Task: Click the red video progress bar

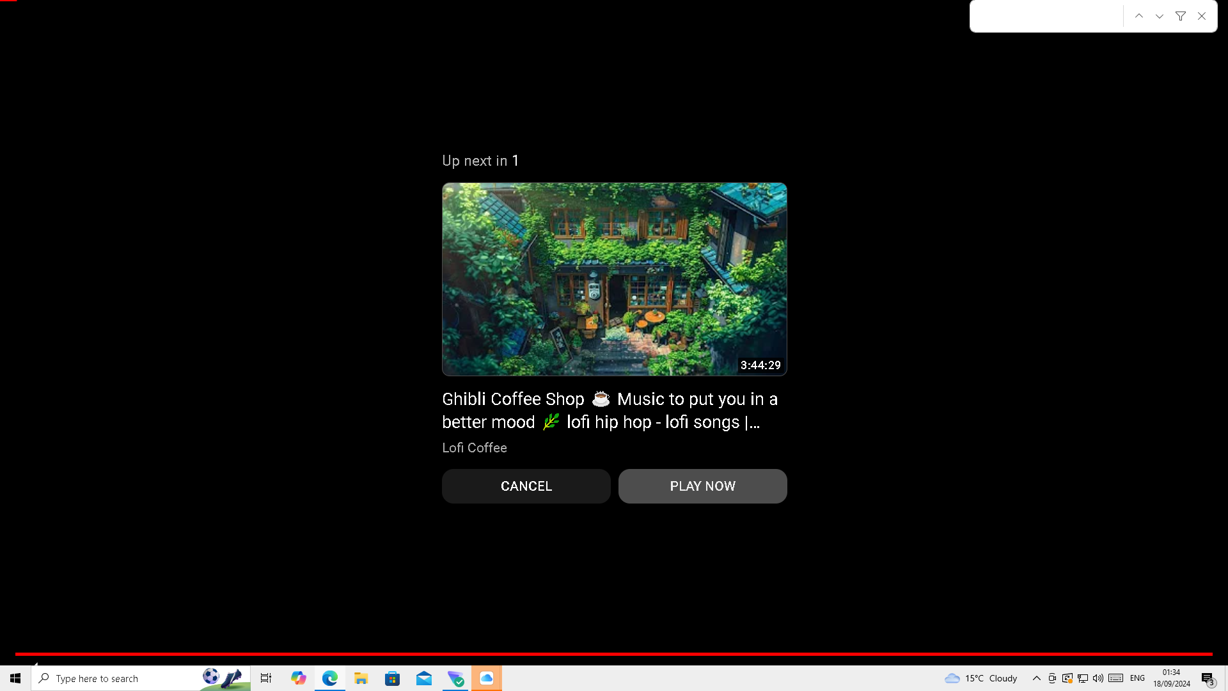Action: [614, 654]
